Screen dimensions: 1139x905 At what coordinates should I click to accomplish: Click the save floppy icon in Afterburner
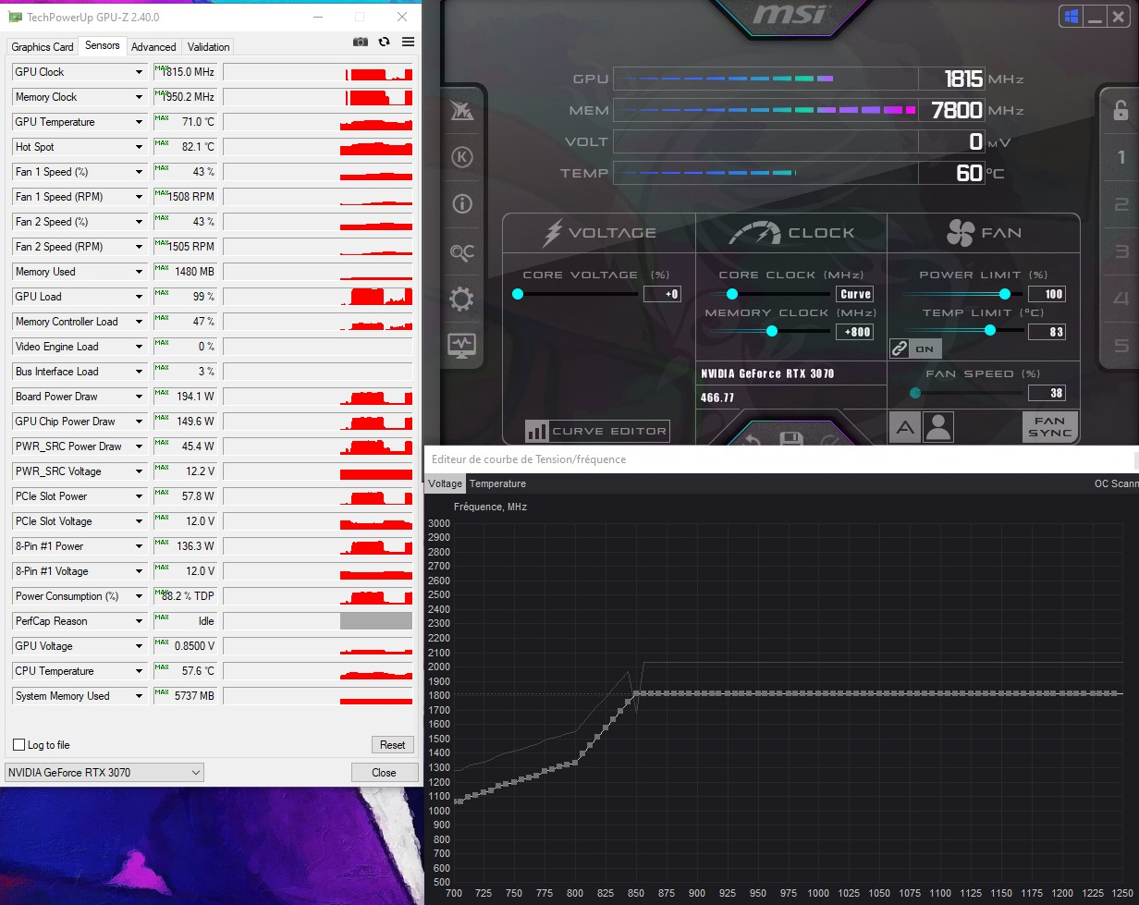(791, 439)
